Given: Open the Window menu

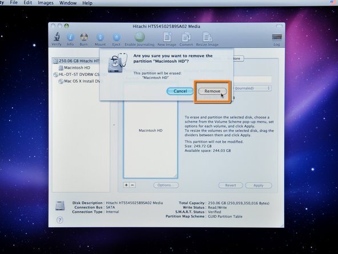Looking at the screenshot, I should point(68,3).
